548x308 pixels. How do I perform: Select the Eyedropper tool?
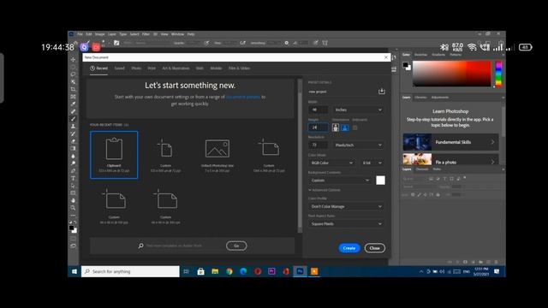(x=73, y=104)
